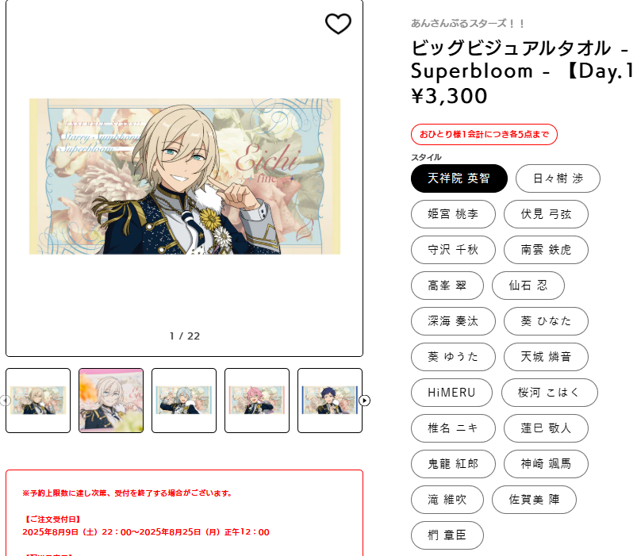Select the 天城 燐音 style
637x556 pixels.
pyautogui.click(x=546, y=357)
